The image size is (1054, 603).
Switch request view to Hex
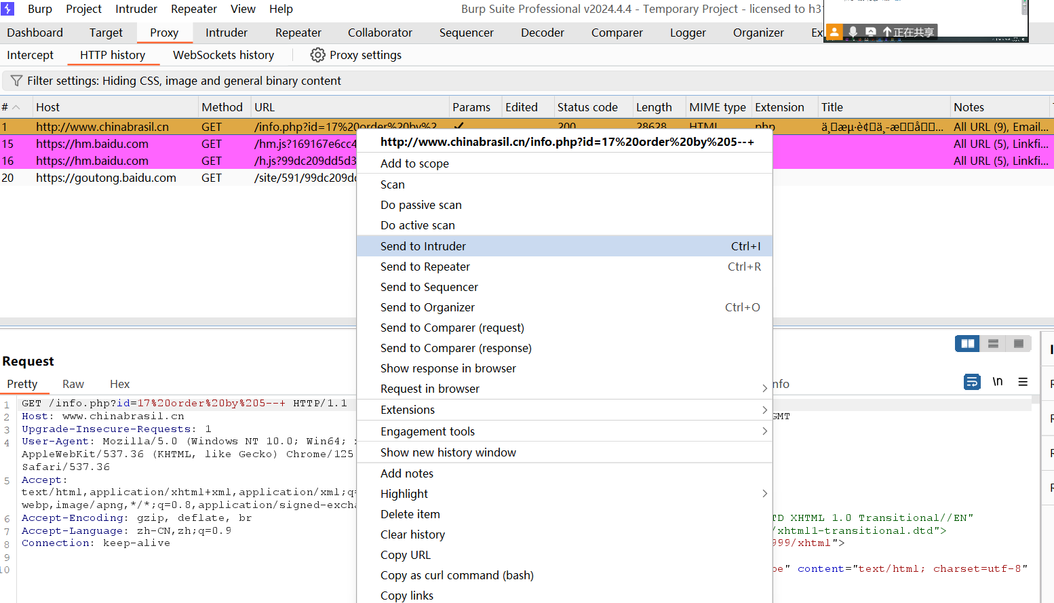click(x=119, y=384)
